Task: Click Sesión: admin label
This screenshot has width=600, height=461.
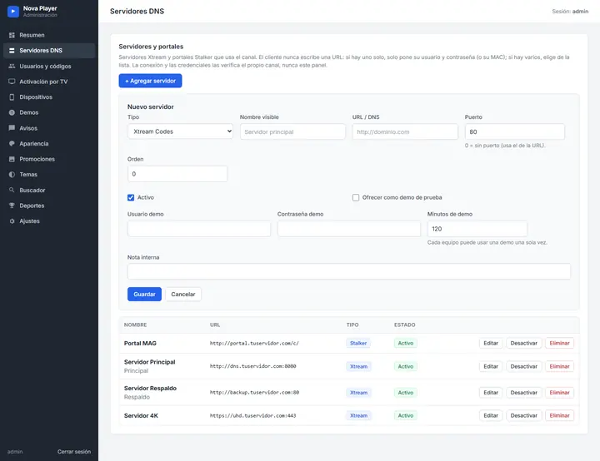Action: tap(570, 12)
